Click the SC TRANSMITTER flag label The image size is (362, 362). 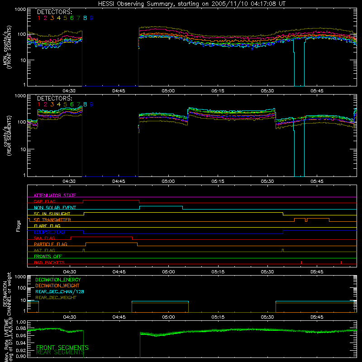[x=52, y=220]
